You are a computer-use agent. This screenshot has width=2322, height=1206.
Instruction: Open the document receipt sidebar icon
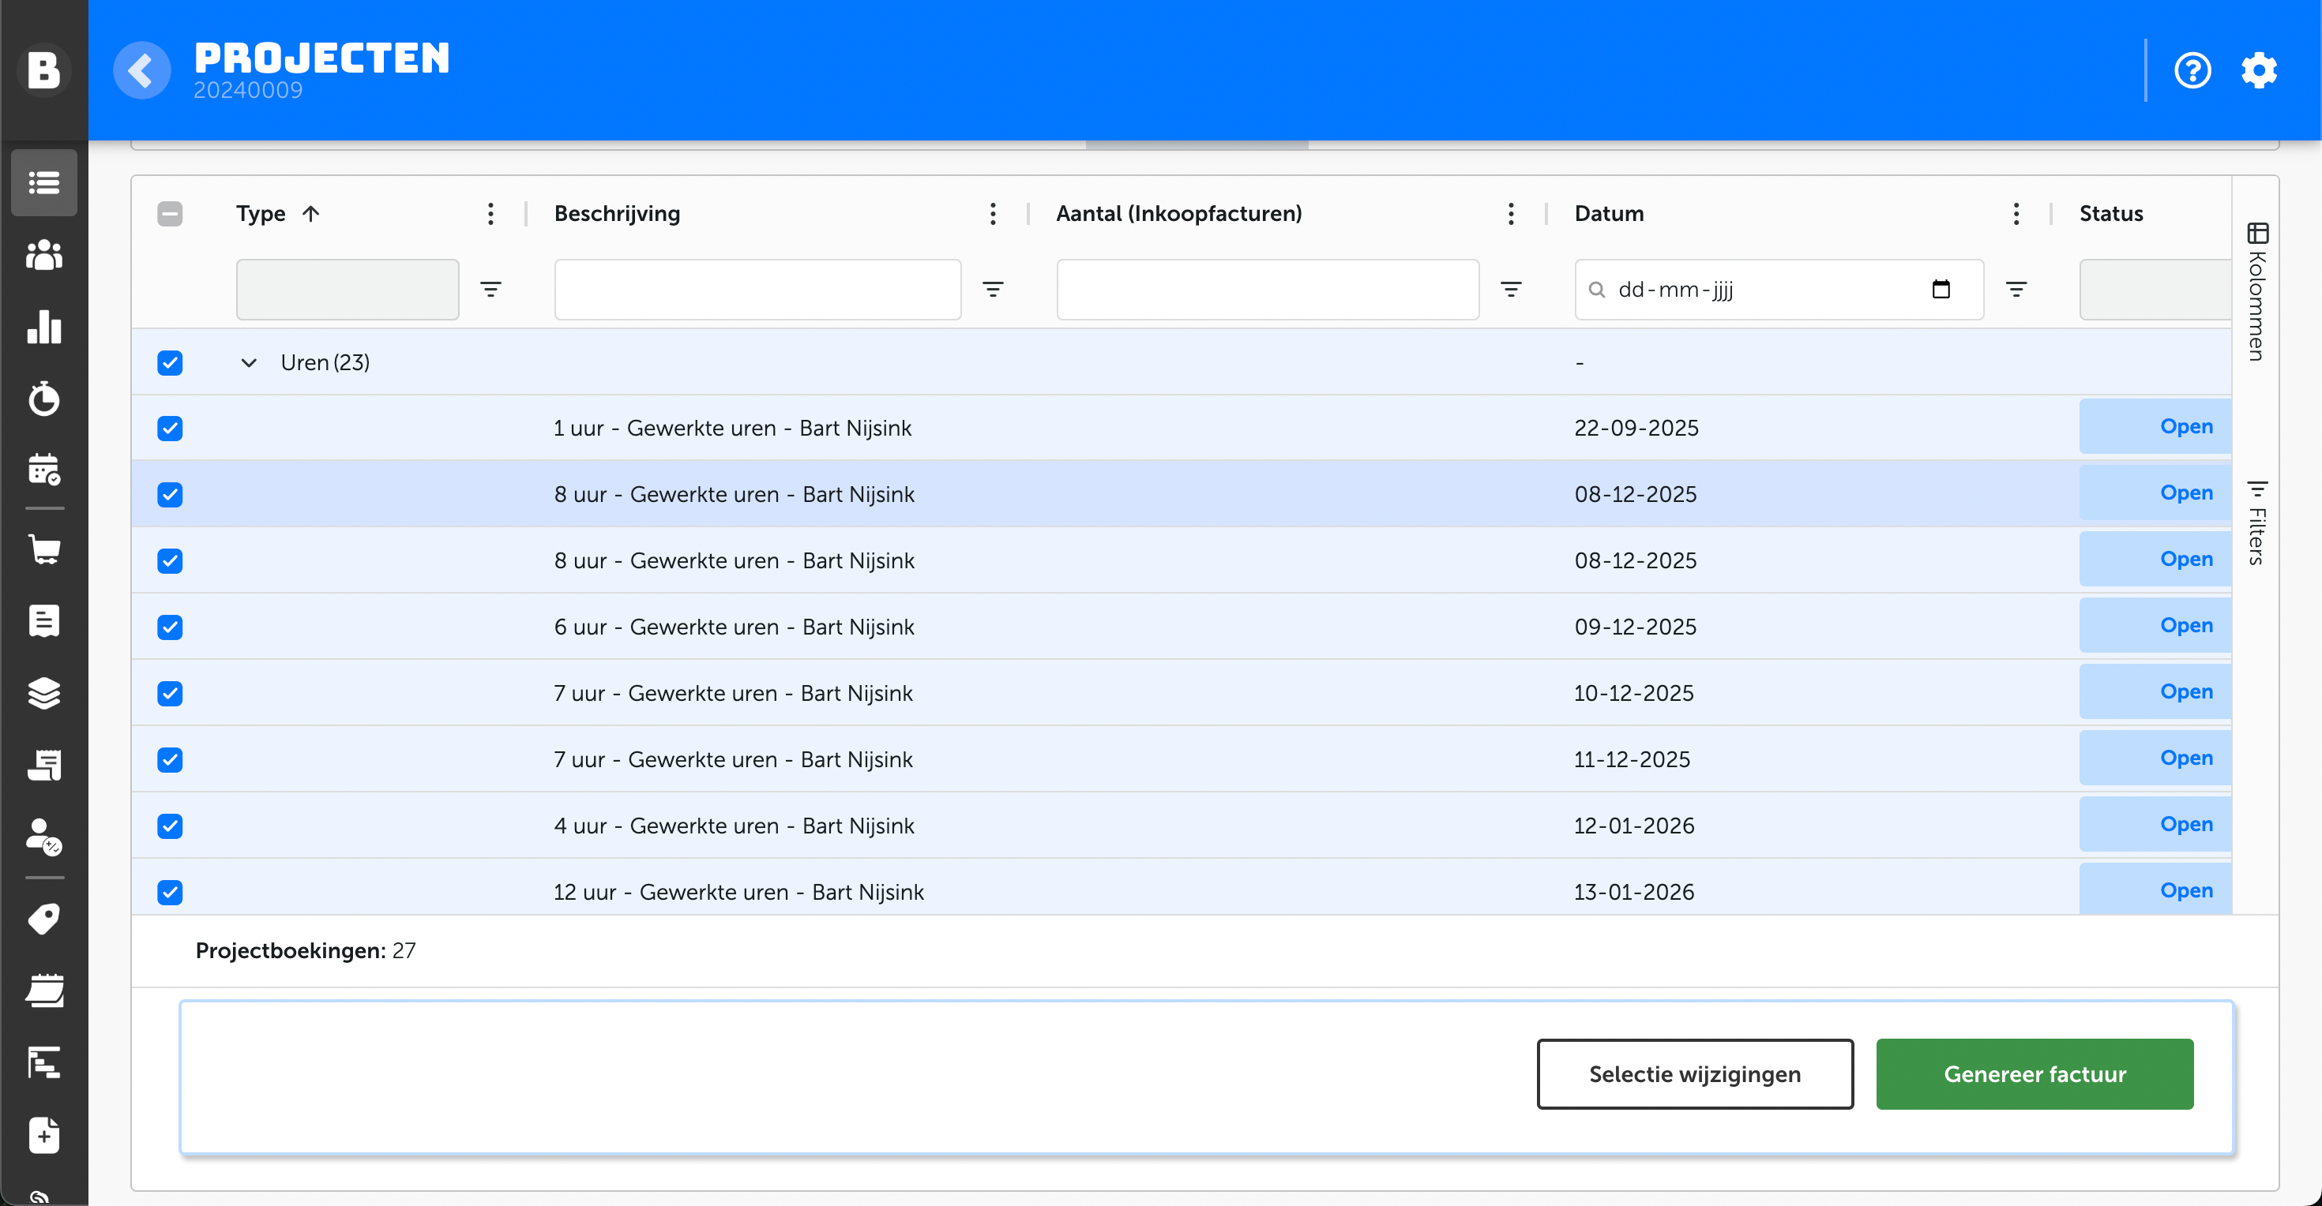tap(43, 620)
